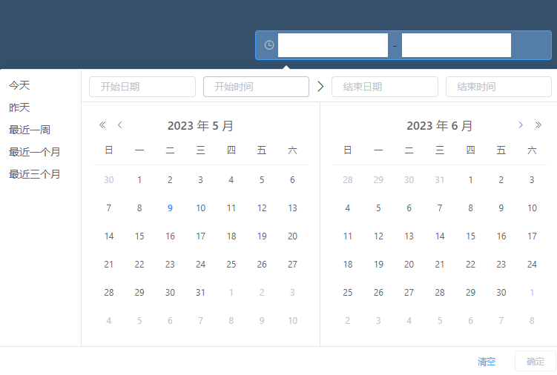Select 昨天 shortcut

pos(19,108)
